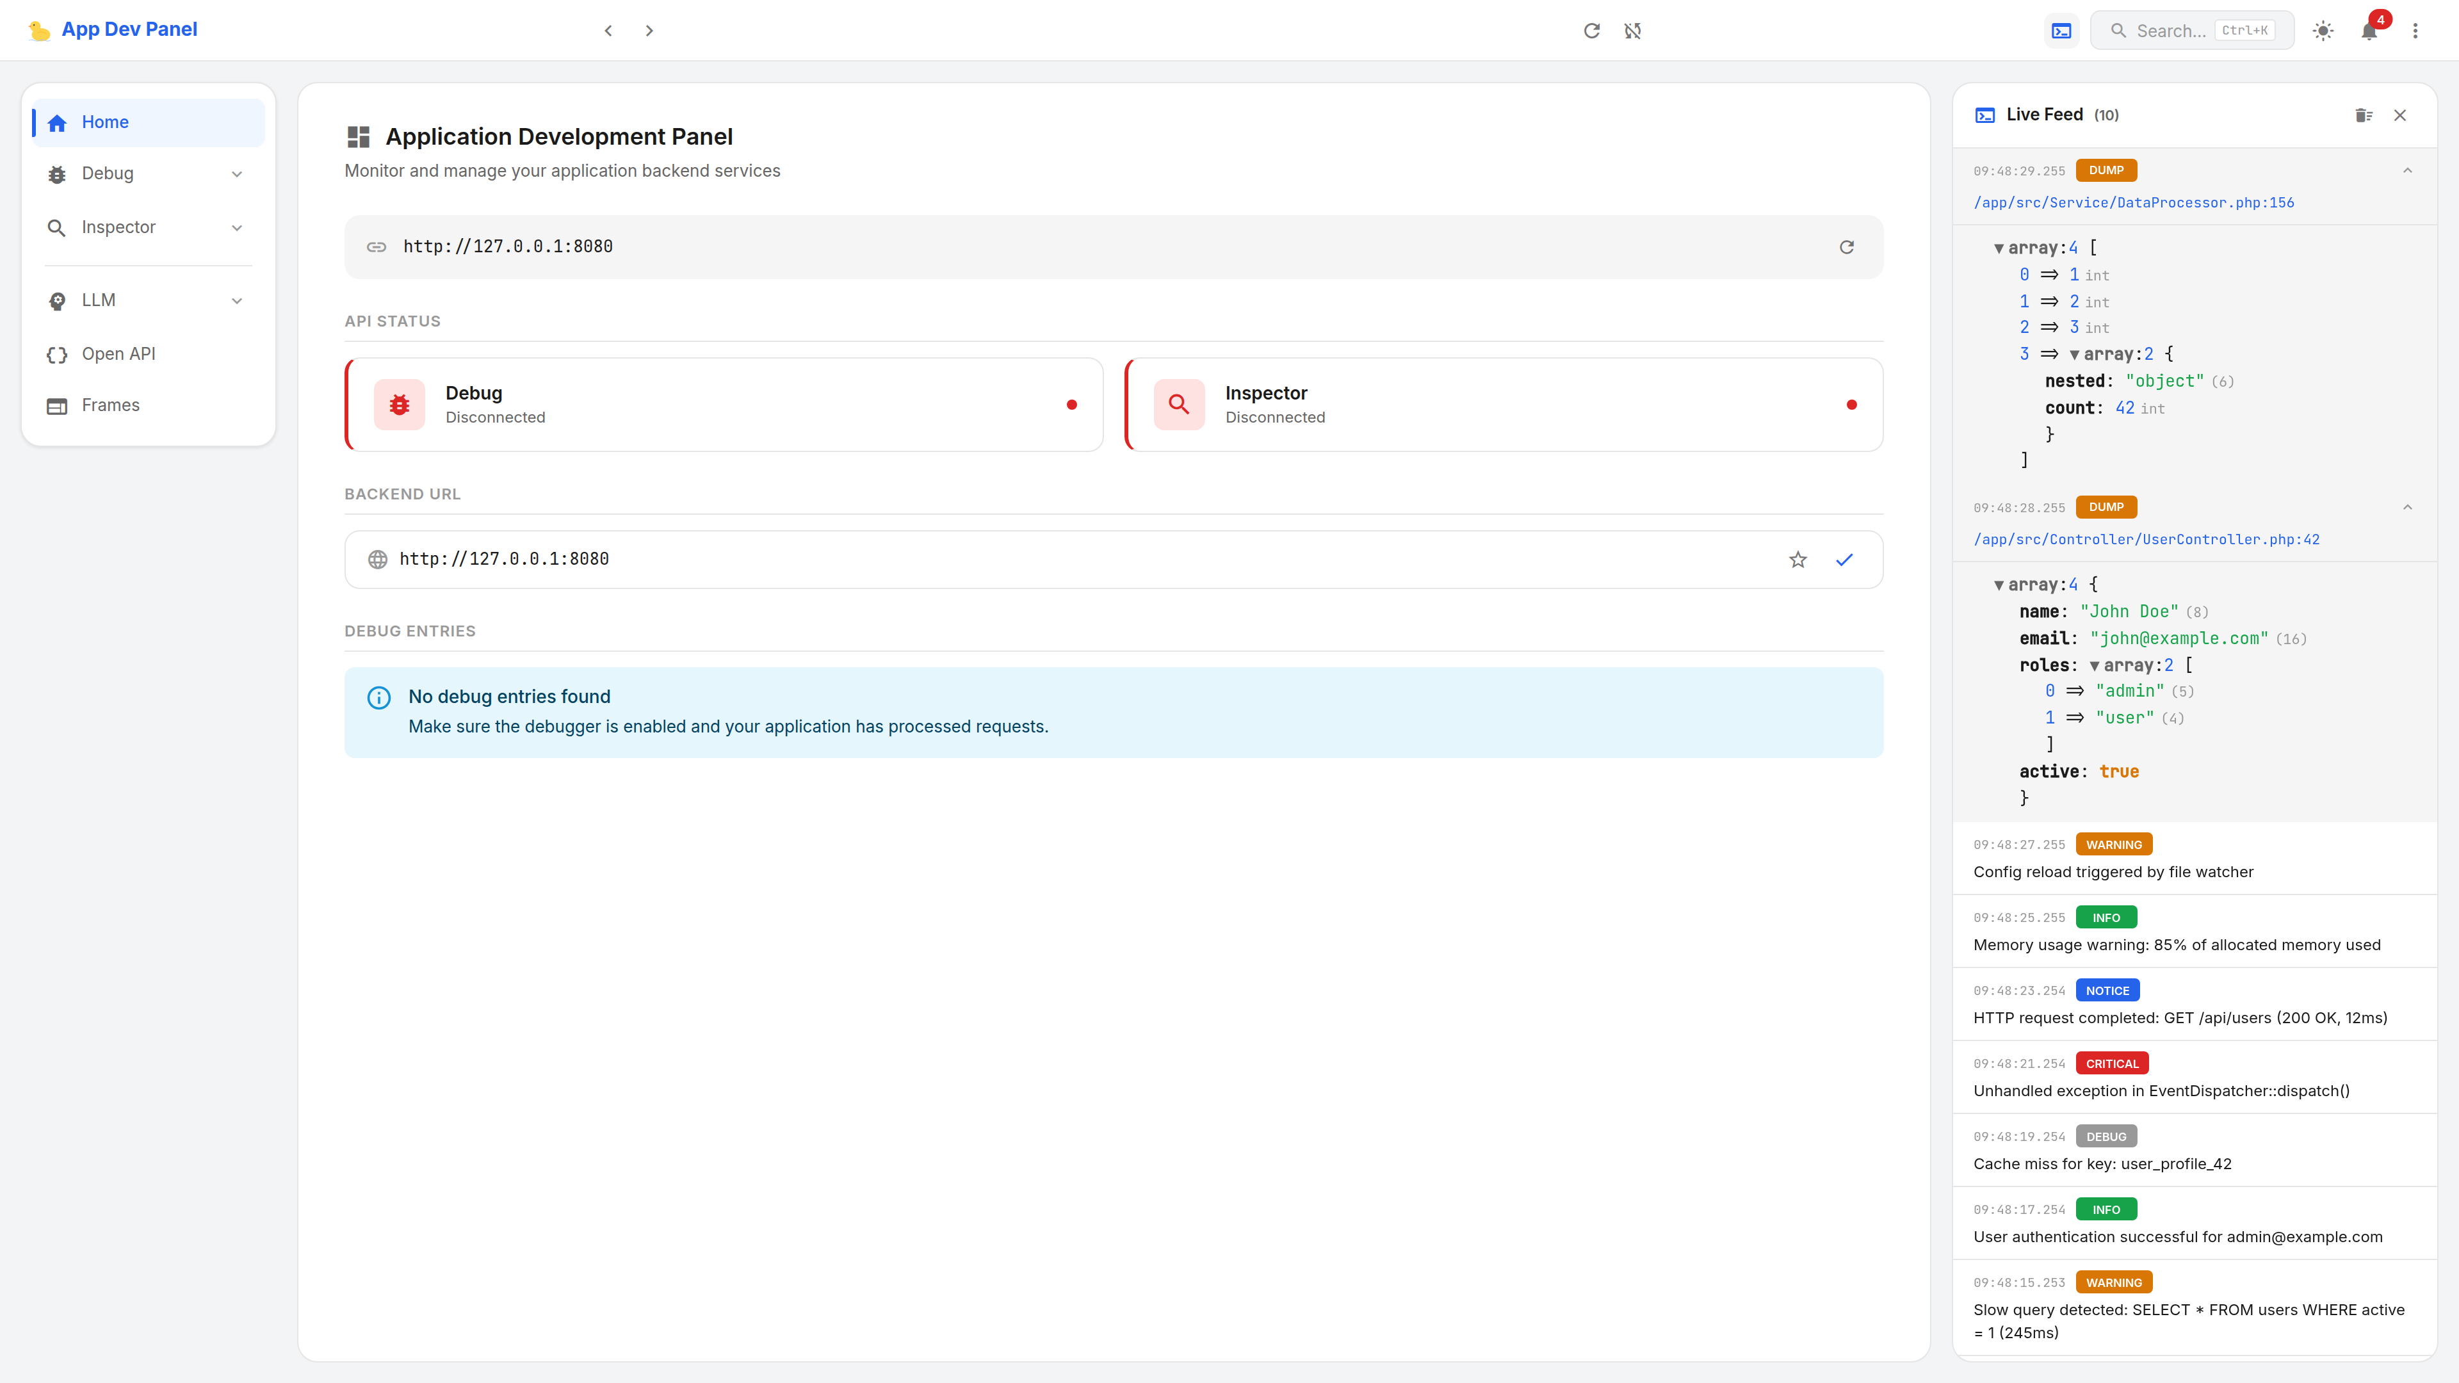This screenshot has width=2459, height=1383.
Task: Expand the Inspector sidebar section
Action: pos(237,227)
